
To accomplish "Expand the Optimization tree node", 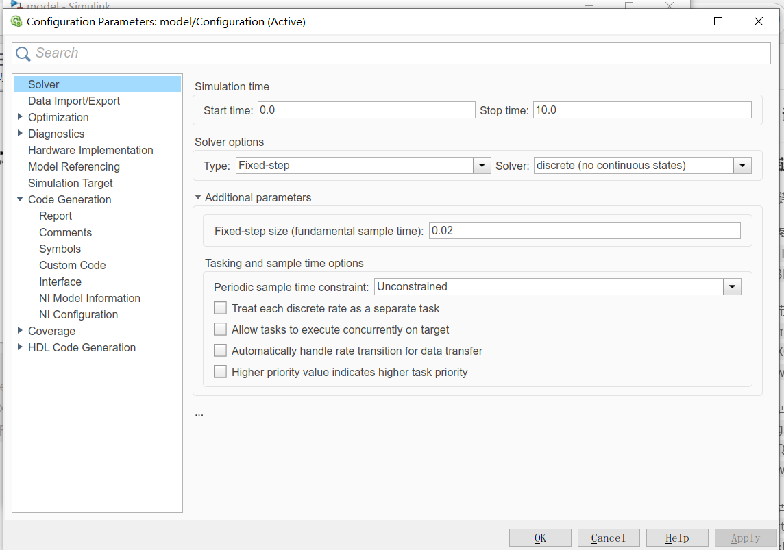I will pos(20,117).
